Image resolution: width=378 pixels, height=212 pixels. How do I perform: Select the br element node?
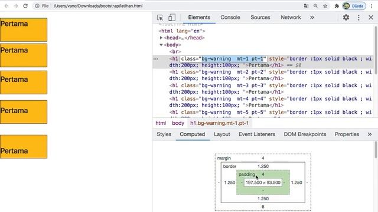point(175,51)
